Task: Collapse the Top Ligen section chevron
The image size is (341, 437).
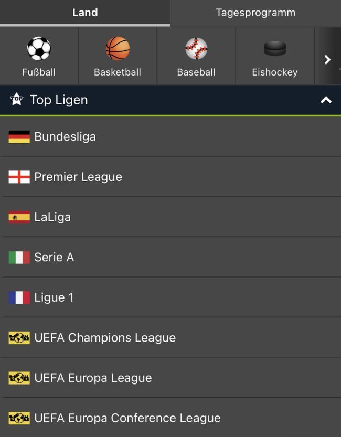Action: click(x=326, y=100)
